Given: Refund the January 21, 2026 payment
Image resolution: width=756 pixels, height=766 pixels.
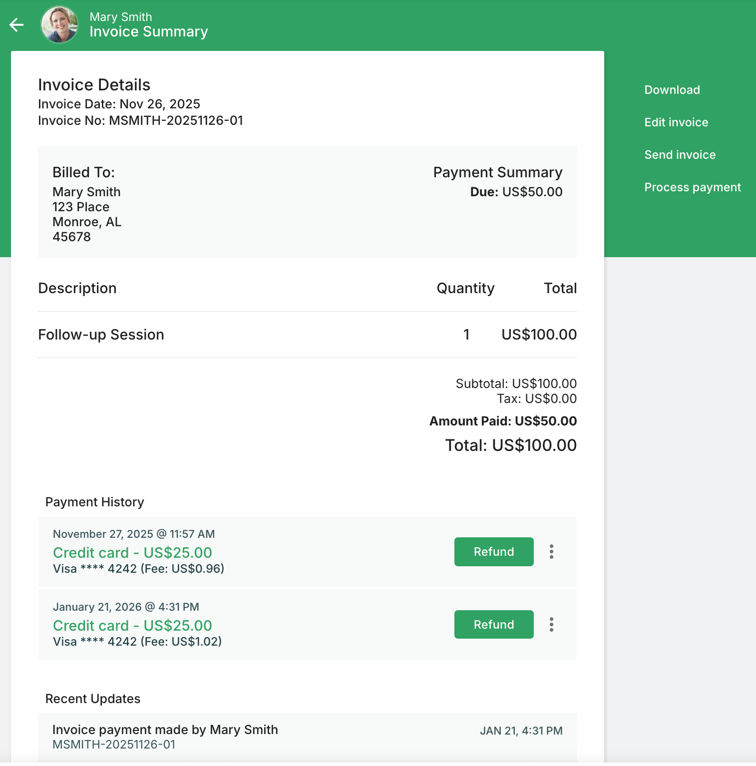Looking at the screenshot, I should (x=493, y=625).
